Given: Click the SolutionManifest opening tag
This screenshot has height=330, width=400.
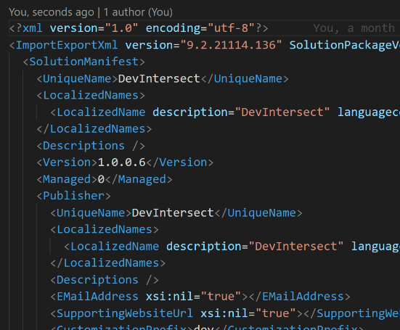Looking at the screenshot, I should [x=84, y=62].
